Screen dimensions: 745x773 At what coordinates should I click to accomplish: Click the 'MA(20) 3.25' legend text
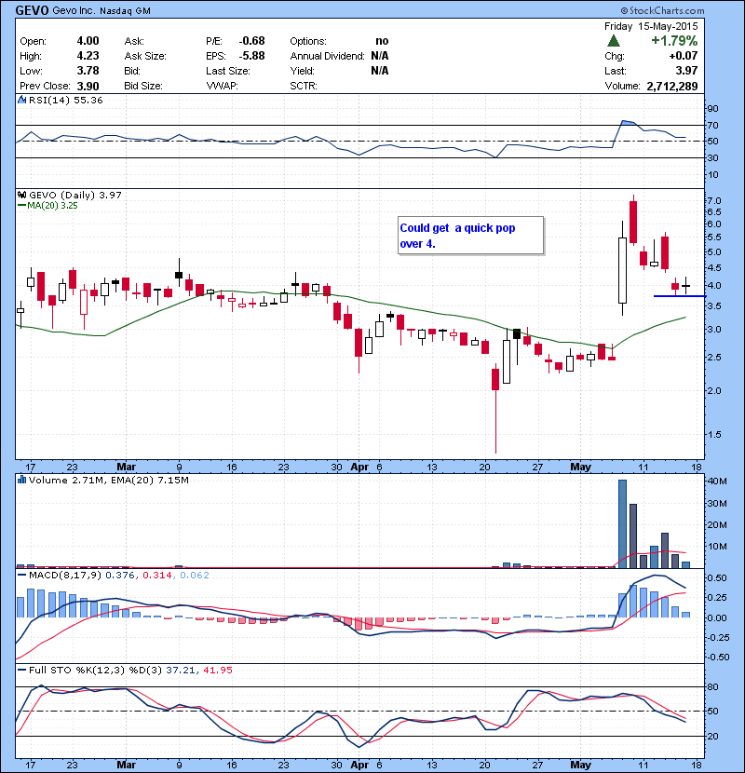(x=52, y=206)
